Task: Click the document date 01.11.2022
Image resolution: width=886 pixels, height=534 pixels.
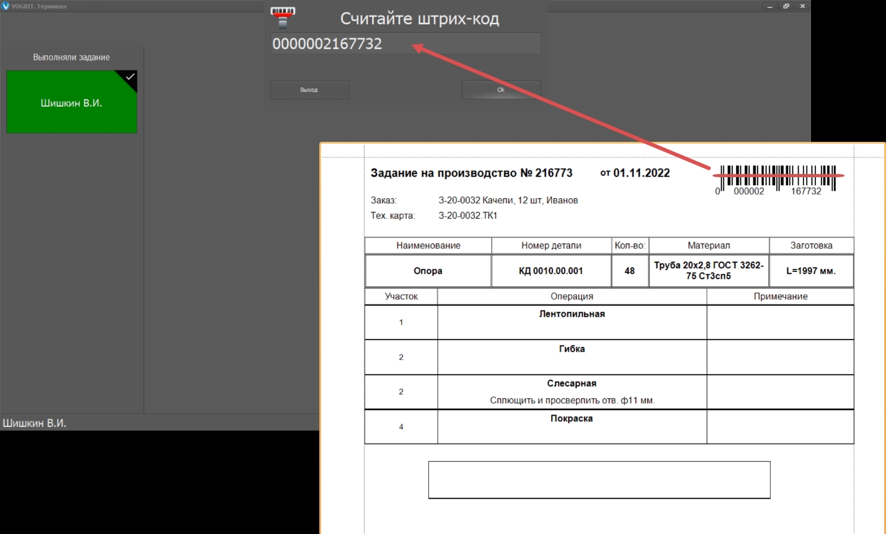Action: pos(642,173)
